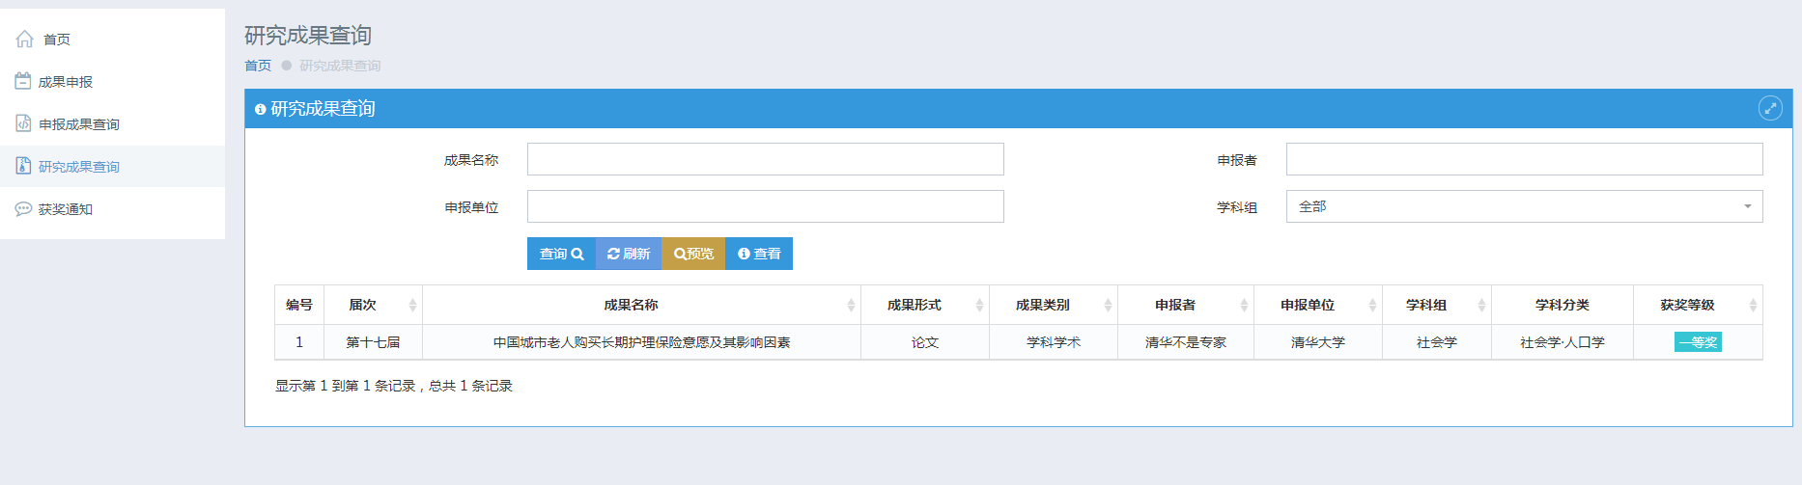Focus the 申报者 input field
The height and width of the screenshot is (485, 1802).
pos(1524,159)
